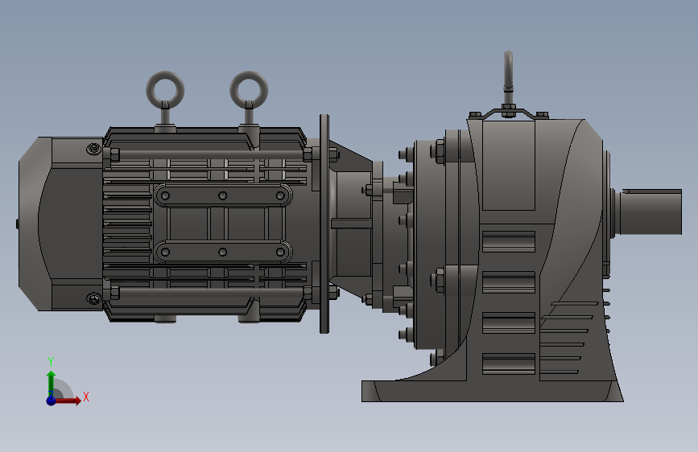This screenshot has width=698, height=452.
Task: Click the green Y axis arrow of the triad
Action: 51,384
